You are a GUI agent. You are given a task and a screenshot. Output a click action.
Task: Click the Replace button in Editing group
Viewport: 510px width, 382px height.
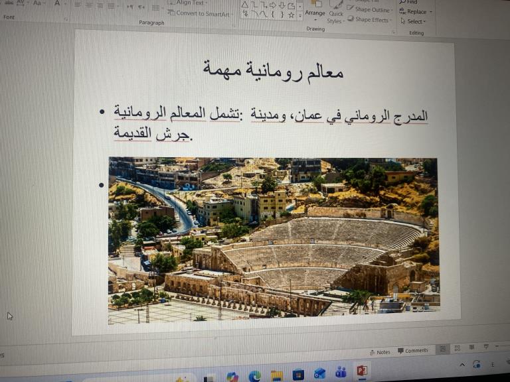pos(416,12)
